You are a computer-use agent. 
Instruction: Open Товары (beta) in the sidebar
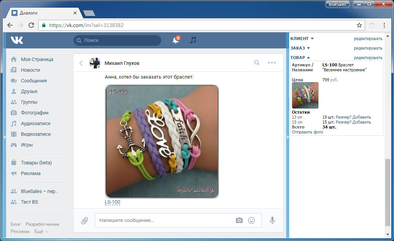click(36, 163)
